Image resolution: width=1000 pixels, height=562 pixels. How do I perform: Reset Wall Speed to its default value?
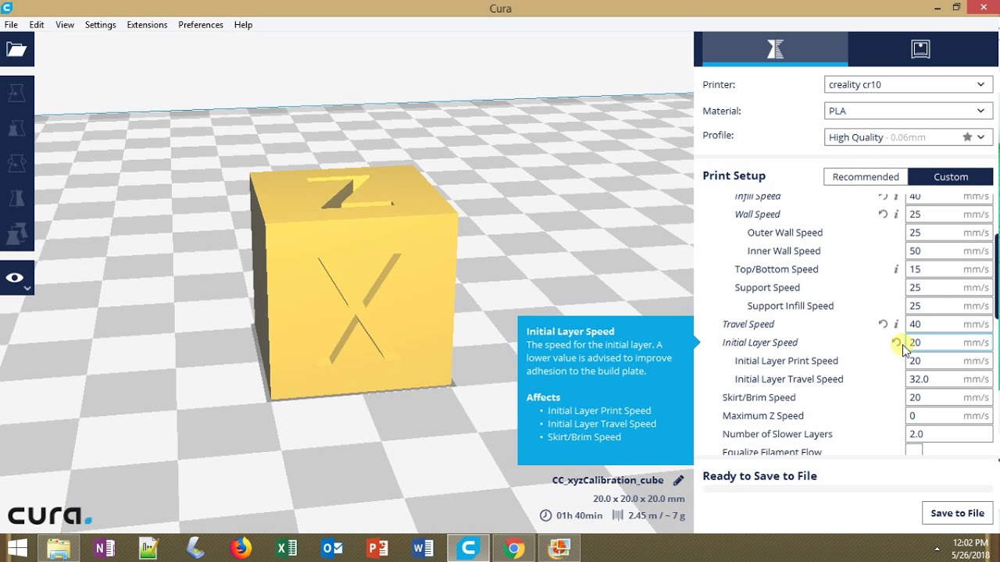click(883, 215)
